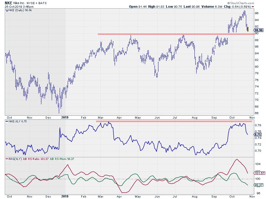This screenshot has width=266, height=199.
Task: Click the bold '2019' label under RRG panel
Action: (x=65, y=196)
